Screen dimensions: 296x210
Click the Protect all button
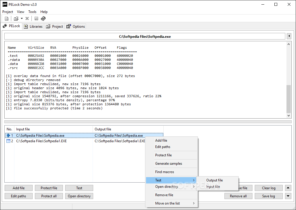[x=49, y=196]
